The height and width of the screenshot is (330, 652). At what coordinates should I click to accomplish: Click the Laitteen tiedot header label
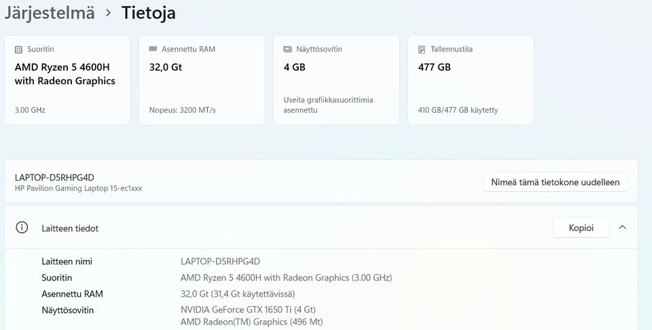[70, 228]
